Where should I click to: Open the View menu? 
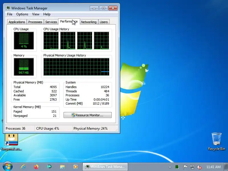point(36,14)
